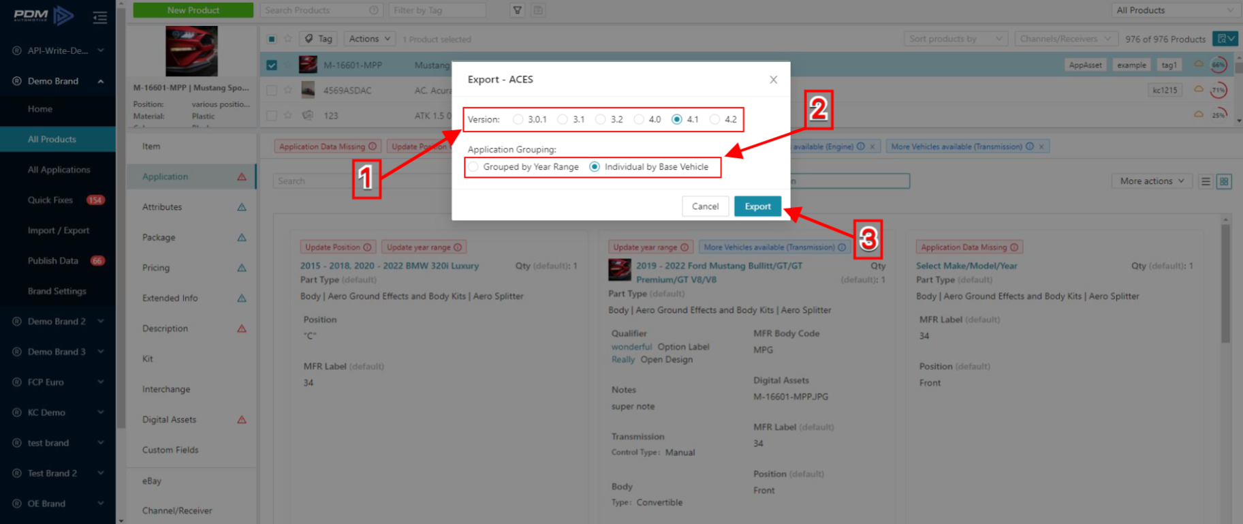Open the Actions dropdown
This screenshot has height=524, width=1243.
pos(370,39)
